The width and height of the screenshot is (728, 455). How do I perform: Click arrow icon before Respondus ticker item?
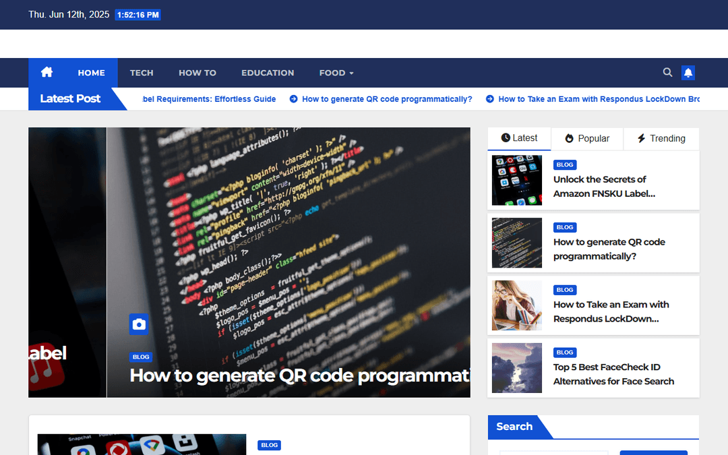pos(490,99)
